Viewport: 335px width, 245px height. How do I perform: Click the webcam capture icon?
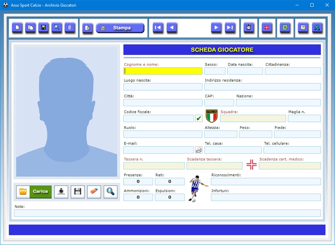point(61,192)
